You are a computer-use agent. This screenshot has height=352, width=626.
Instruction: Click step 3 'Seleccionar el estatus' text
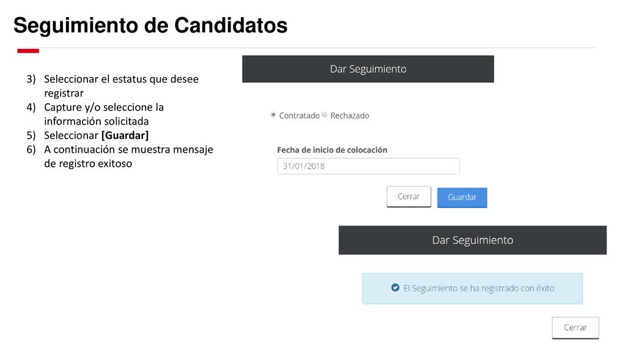[x=122, y=86]
